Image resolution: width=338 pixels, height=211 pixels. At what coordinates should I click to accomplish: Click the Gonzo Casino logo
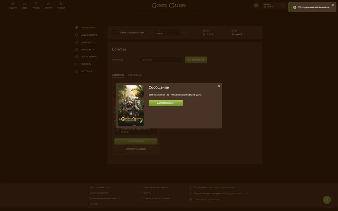168,5
